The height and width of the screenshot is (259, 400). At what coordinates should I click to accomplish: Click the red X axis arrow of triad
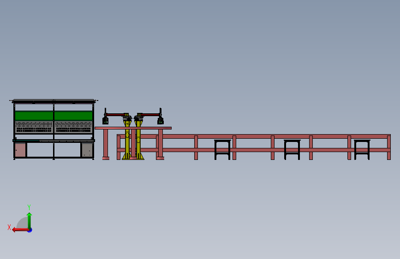point(20,230)
